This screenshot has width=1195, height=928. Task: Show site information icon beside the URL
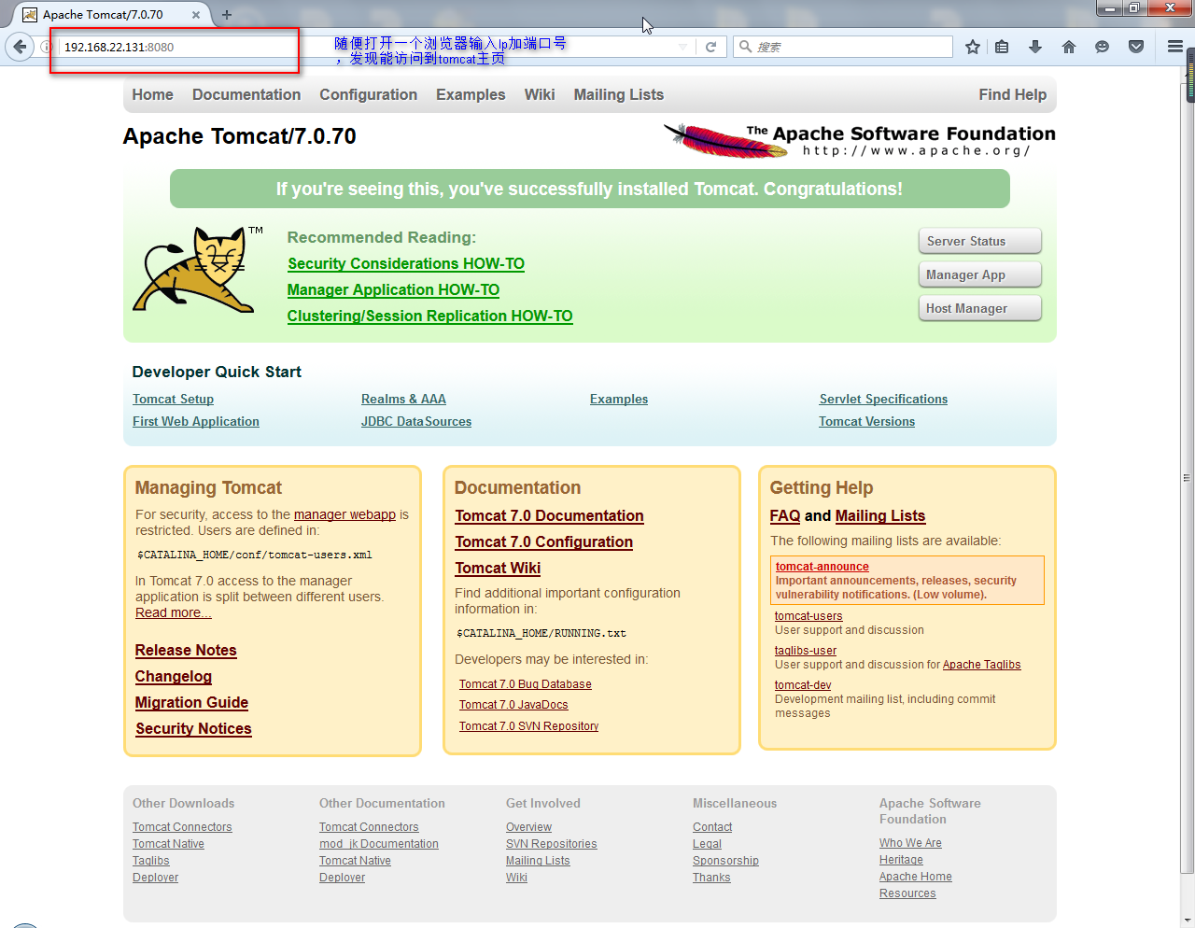[x=46, y=47]
